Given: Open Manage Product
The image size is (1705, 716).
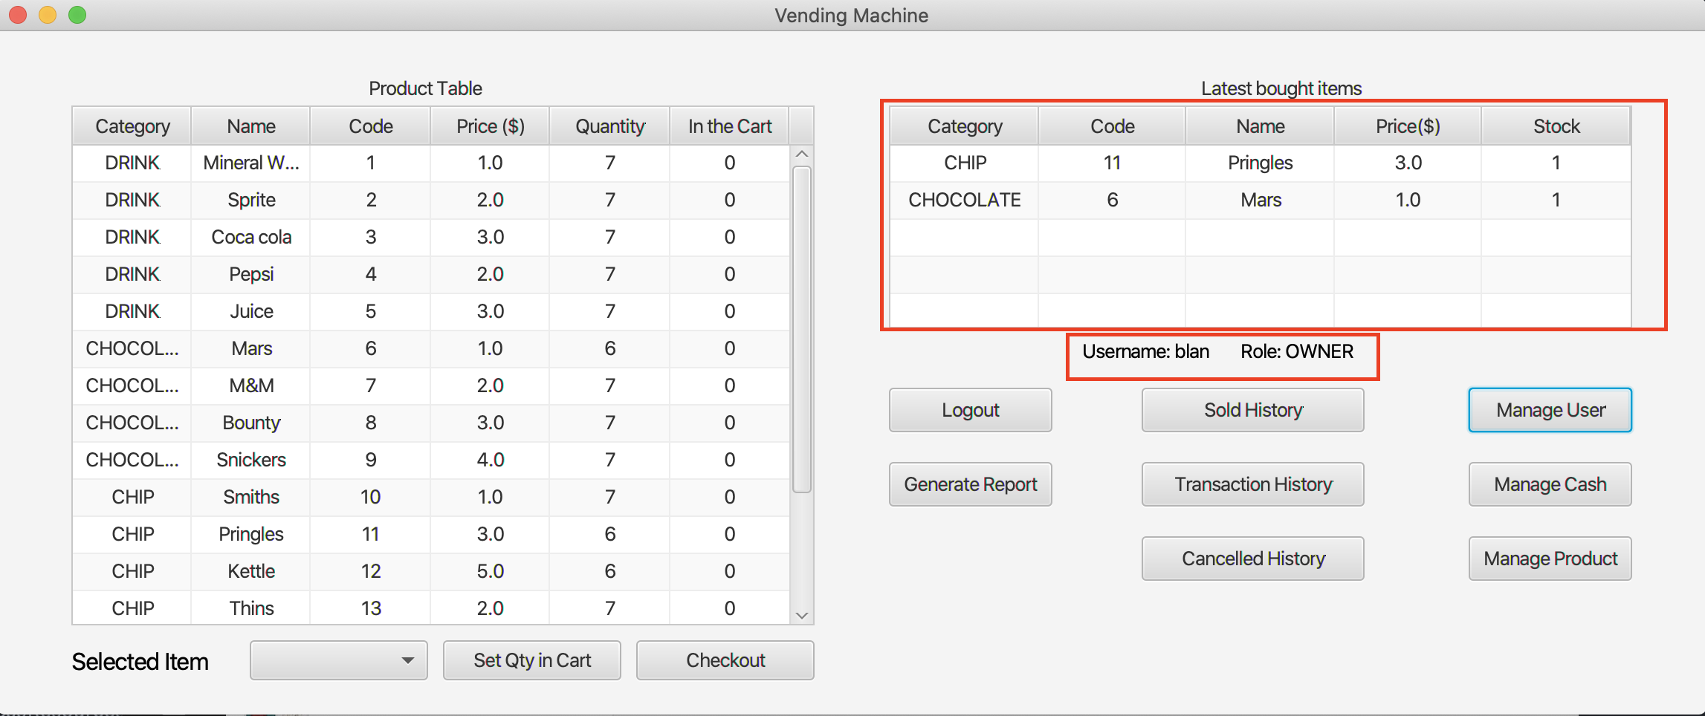Looking at the screenshot, I should coord(1550,559).
